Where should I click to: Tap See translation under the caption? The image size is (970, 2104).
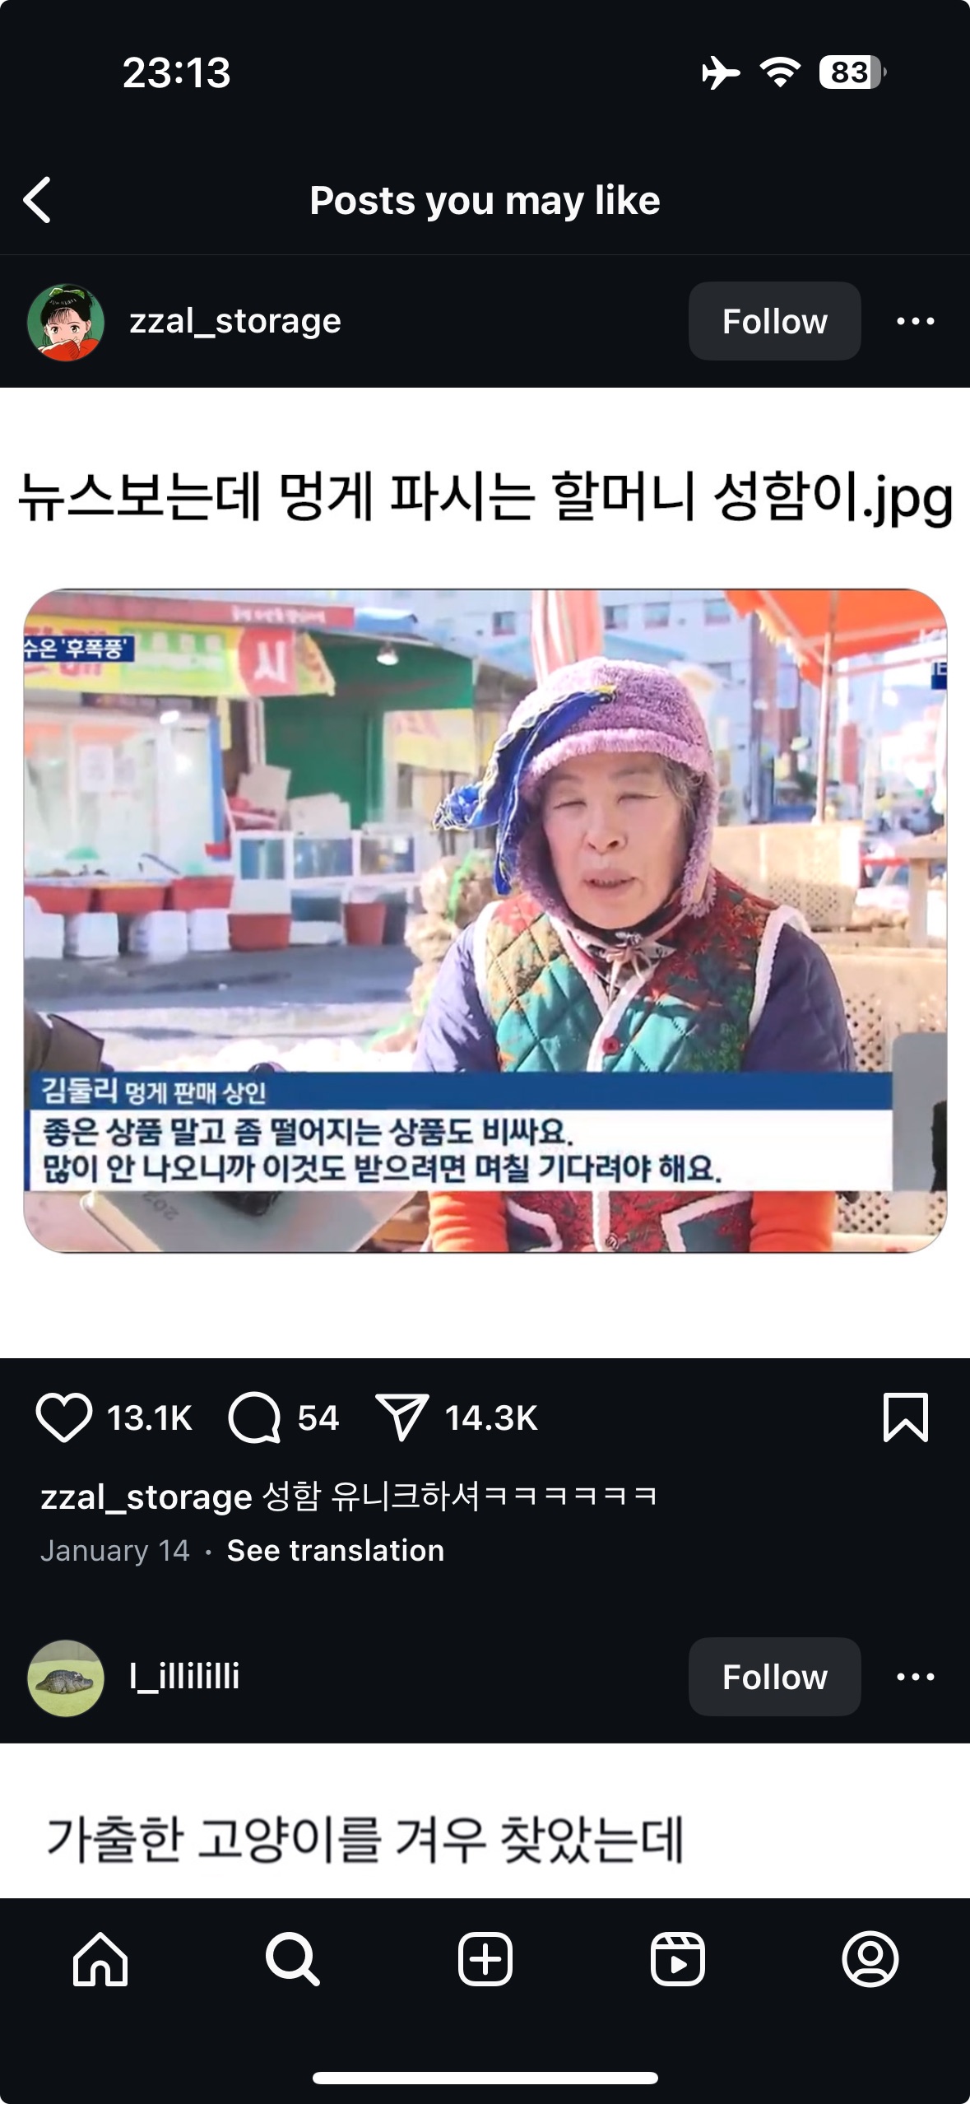[x=336, y=1550]
